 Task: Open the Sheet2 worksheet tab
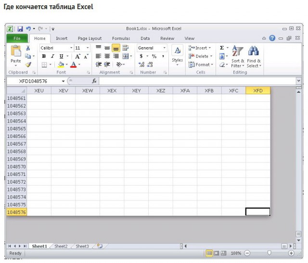tap(61, 246)
